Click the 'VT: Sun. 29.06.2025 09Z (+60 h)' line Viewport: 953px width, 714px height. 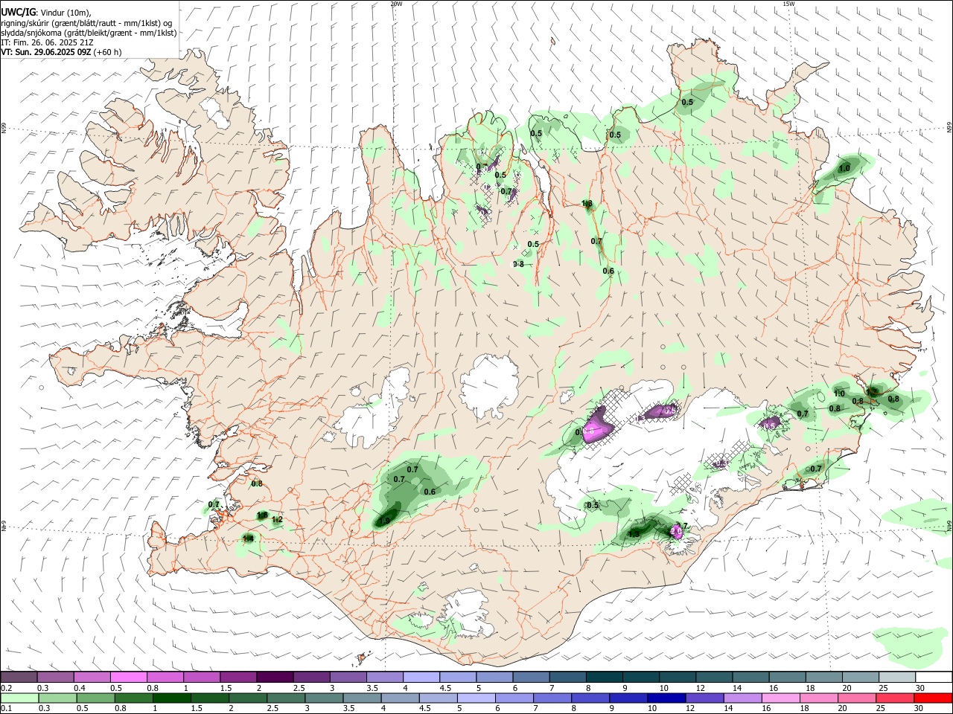[x=61, y=52]
